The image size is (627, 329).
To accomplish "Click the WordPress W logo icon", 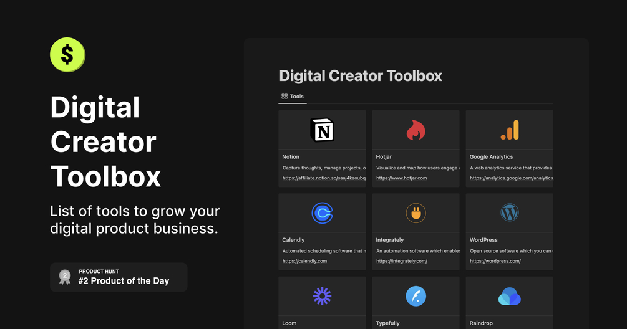I will click(x=510, y=213).
